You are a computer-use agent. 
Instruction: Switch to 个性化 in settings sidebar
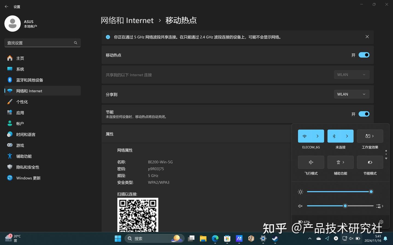pos(22,102)
